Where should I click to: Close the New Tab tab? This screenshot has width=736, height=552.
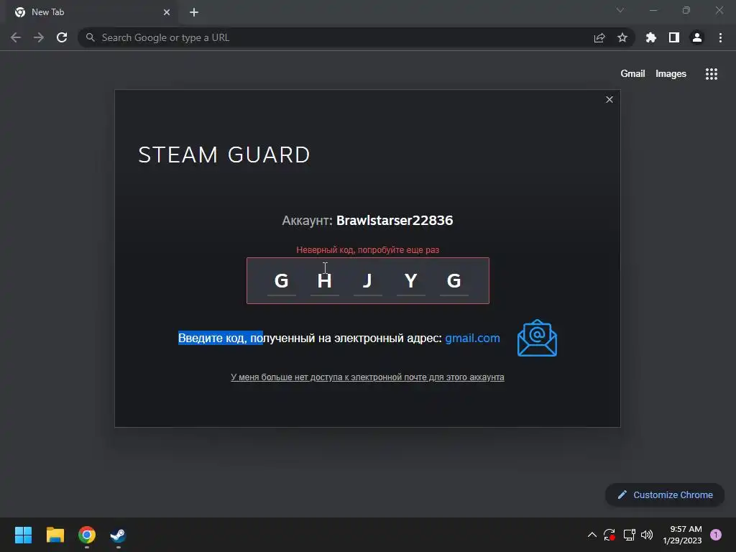(x=167, y=12)
